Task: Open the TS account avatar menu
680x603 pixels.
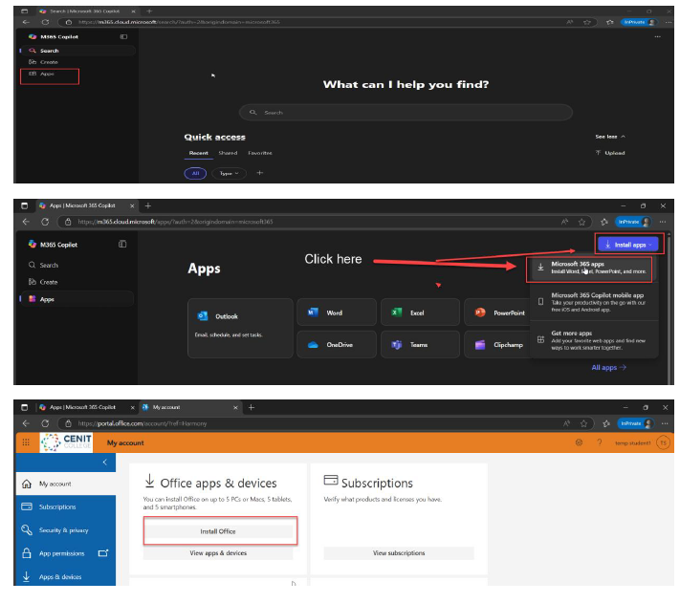Action: [663, 442]
